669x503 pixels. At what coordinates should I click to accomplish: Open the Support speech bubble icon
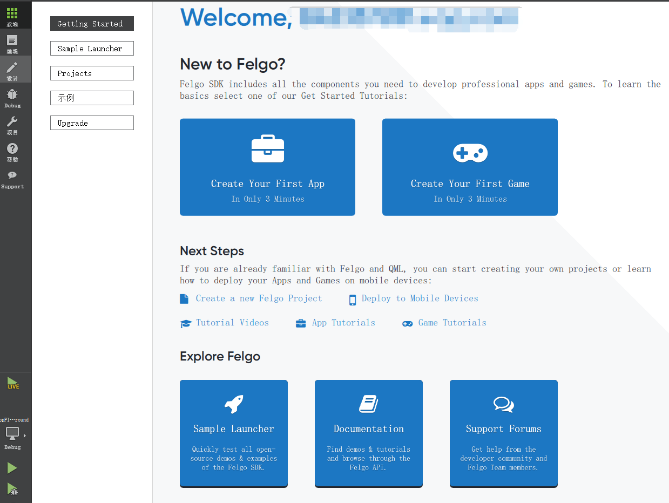12,175
